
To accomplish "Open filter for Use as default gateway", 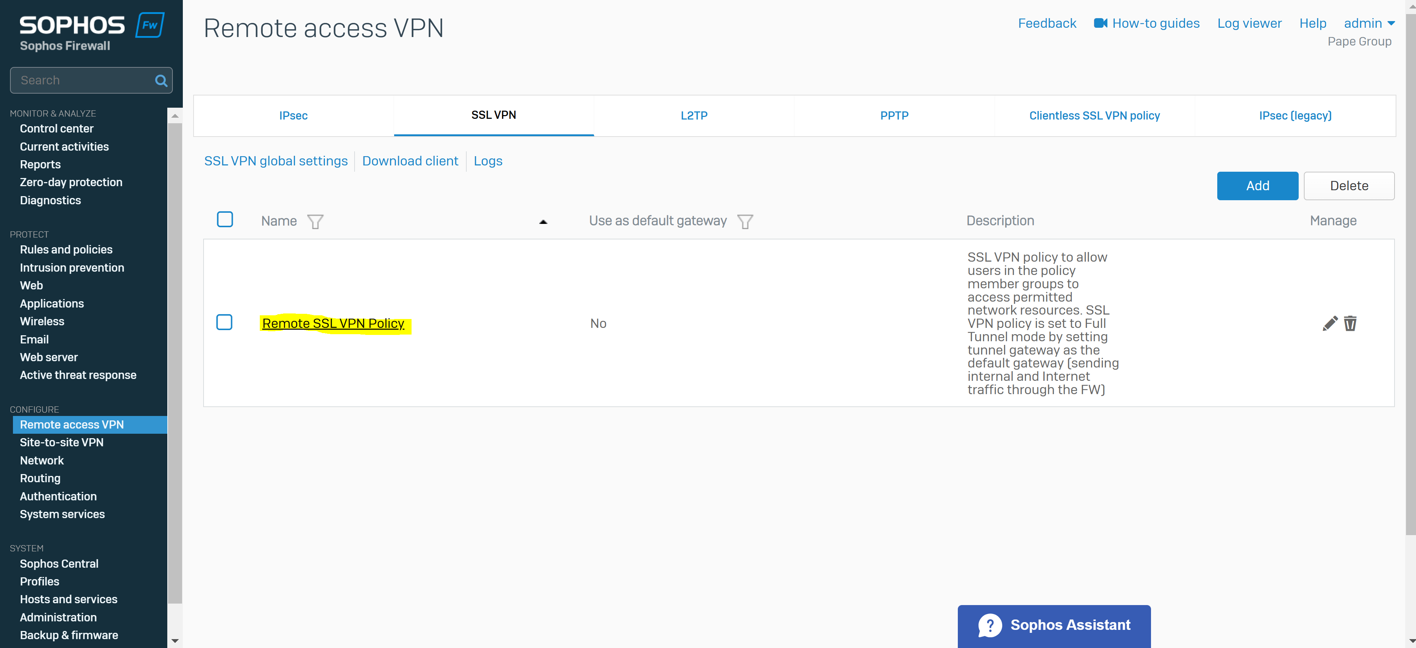I will tap(745, 222).
